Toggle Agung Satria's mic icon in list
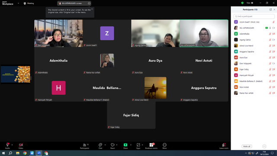 click(x=270, y=40)
